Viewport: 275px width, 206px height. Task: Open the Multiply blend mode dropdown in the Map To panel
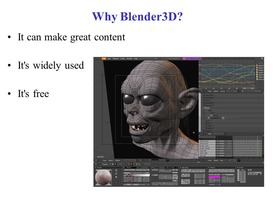click(228, 175)
